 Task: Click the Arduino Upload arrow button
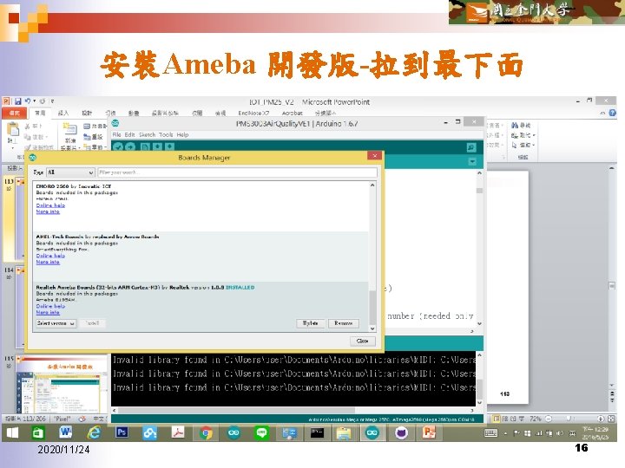pyautogui.click(x=130, y=146)
